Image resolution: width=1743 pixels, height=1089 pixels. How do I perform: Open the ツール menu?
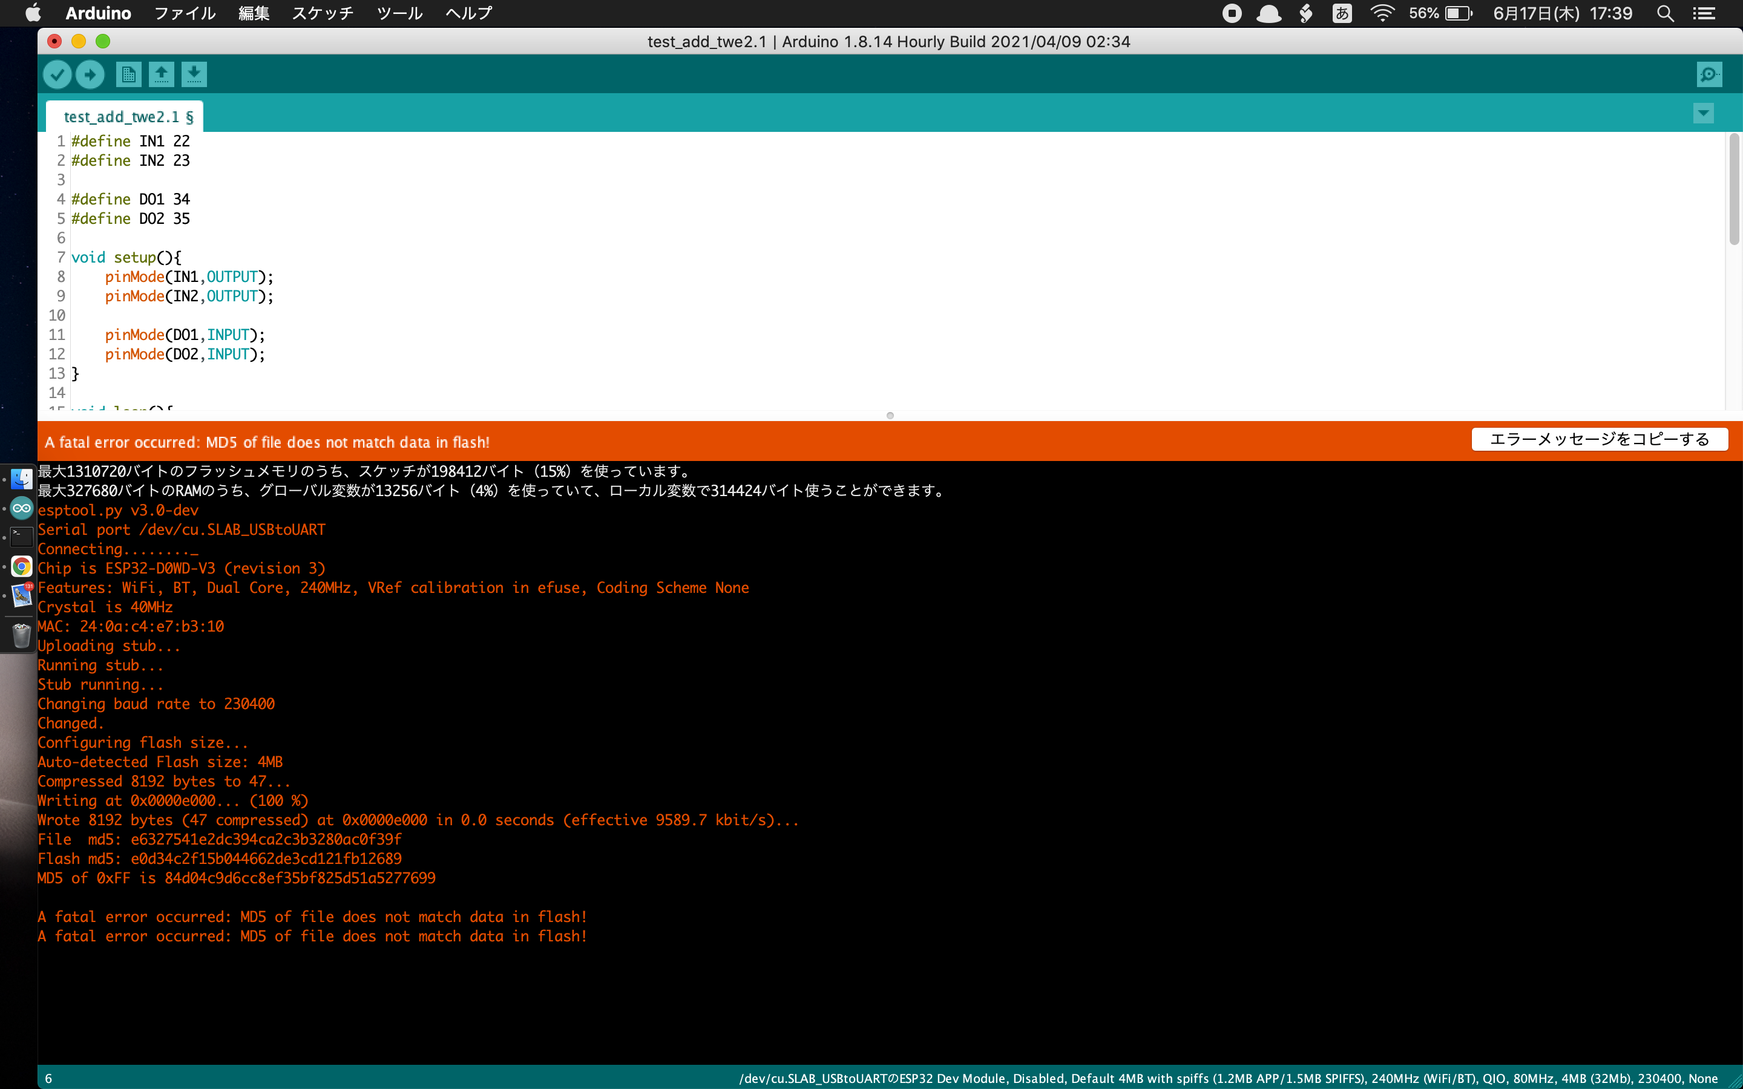point(399,14)
